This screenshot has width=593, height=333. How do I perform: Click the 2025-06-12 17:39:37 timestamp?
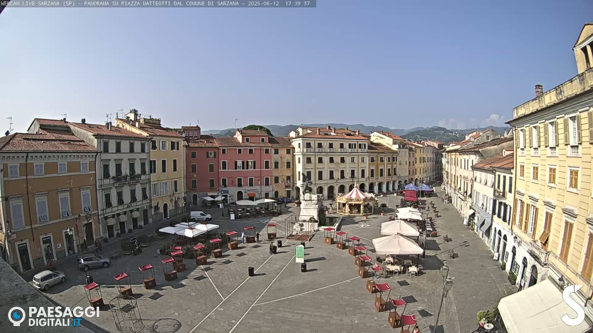(279, 3)
